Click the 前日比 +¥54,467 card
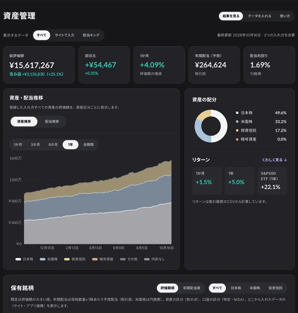 [x=104, y=65]
